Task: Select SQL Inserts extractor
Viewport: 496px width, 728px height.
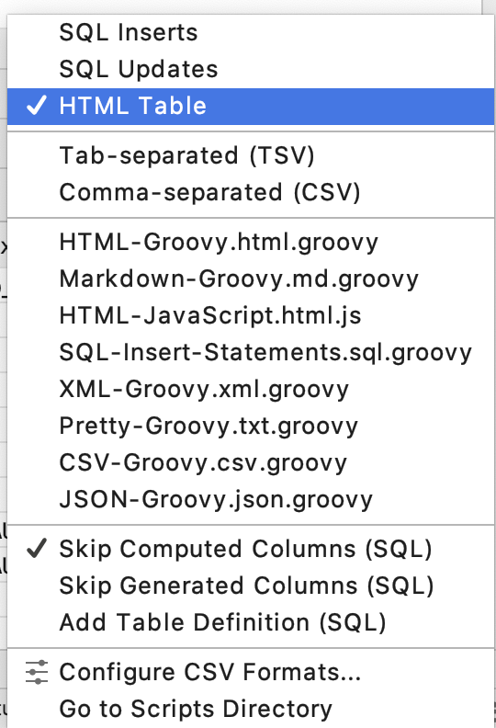Action: click(251, 32)
